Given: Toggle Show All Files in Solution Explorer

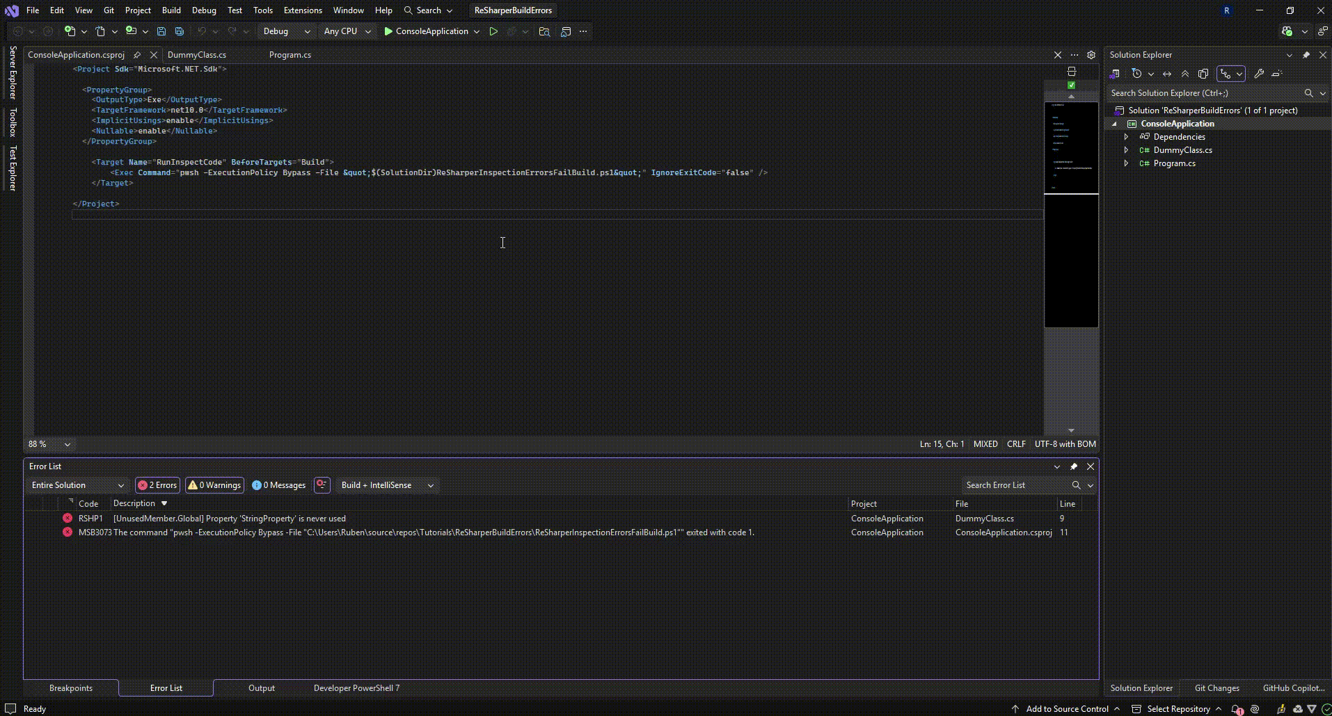Looking at the screenshot, I should [1203, 74].
